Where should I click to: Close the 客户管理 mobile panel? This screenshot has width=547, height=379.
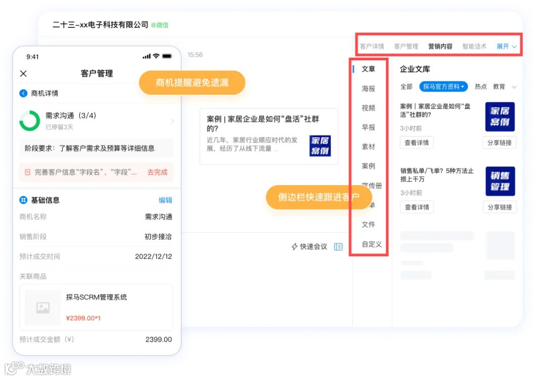[23, 73]
